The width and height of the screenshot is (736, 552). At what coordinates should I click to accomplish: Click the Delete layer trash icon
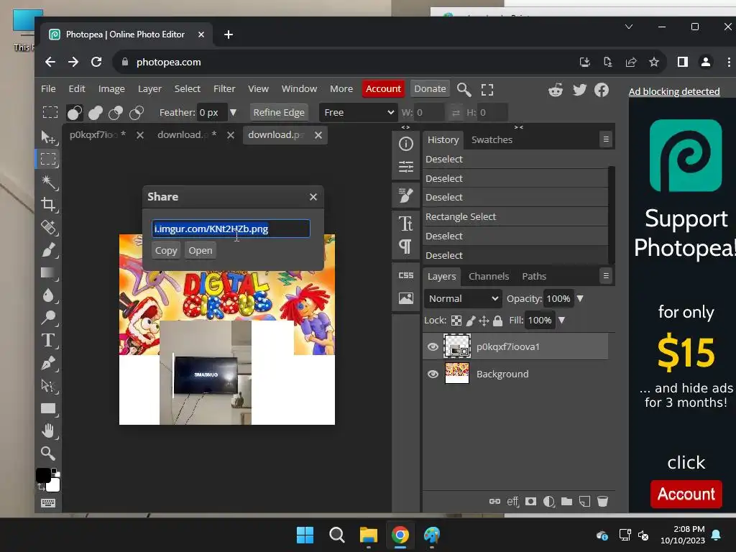[x=603, y=501]
